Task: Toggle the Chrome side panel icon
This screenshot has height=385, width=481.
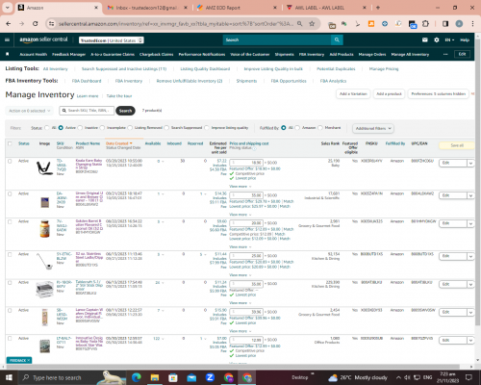Action: click(x=445, y=24)
